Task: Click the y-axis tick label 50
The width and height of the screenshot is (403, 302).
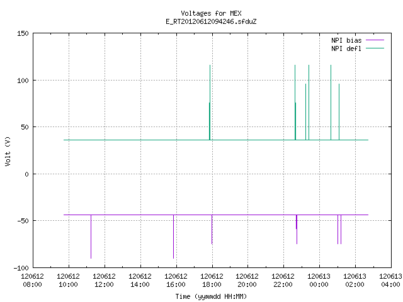Action: (x=25, y=127)
